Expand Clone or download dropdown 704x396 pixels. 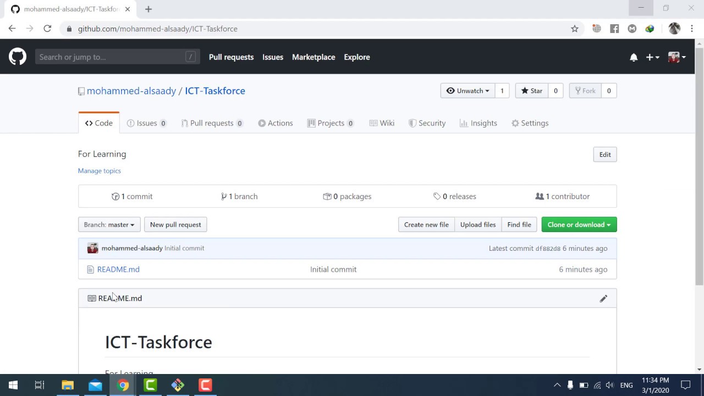pos(579,224)
